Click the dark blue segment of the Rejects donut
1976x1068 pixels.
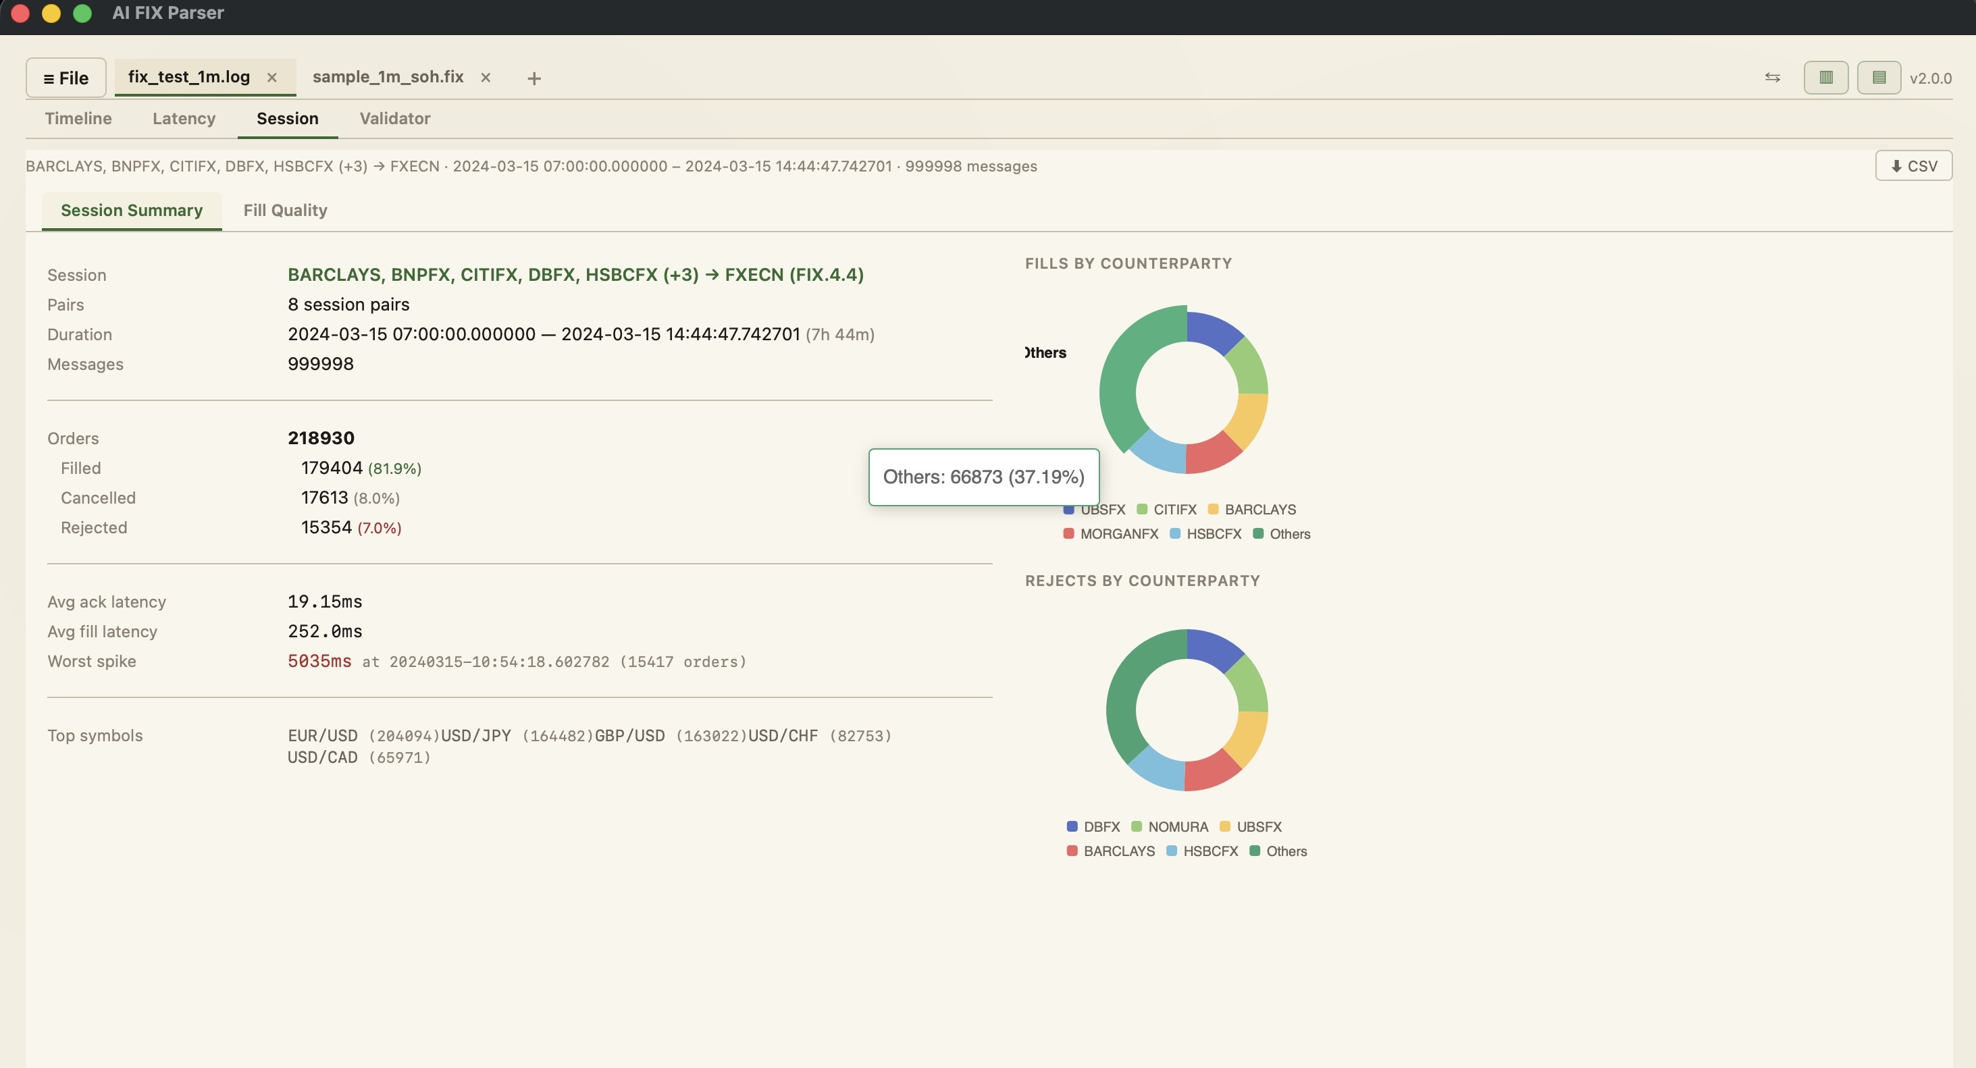point(1213,649)
